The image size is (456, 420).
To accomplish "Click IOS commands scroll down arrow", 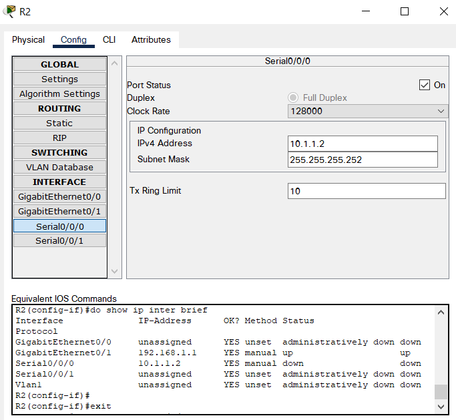I will coord(441,407).
